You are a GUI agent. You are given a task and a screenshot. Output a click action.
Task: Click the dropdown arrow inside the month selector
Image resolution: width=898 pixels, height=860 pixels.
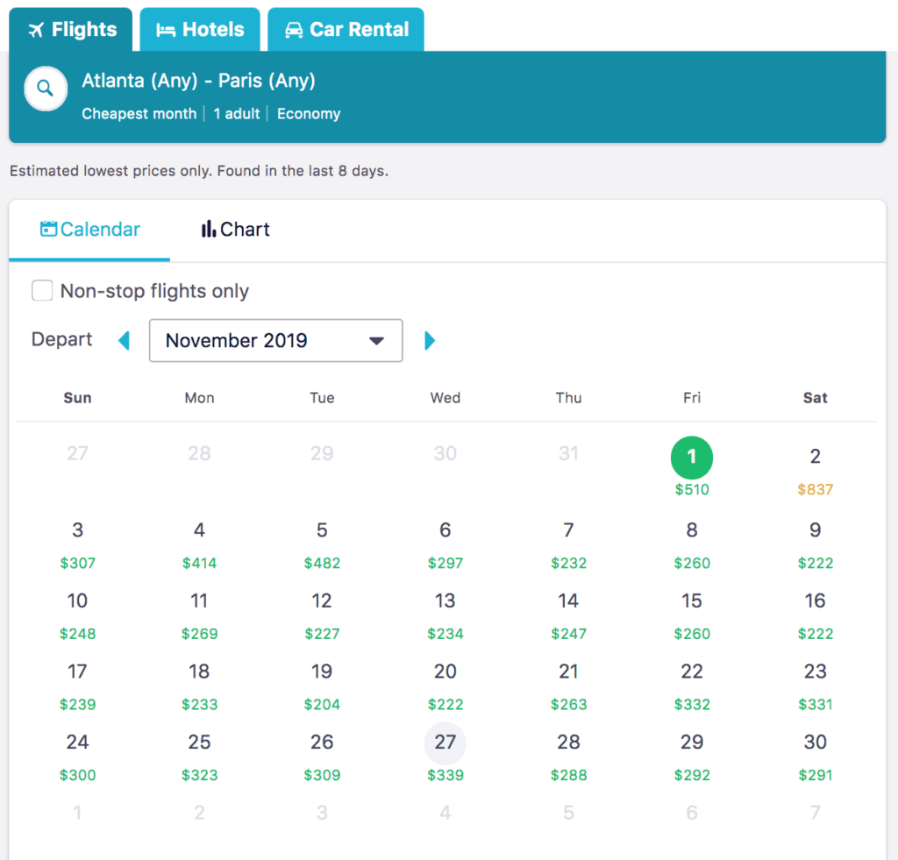pyautogui.click(x=377, y=340)
